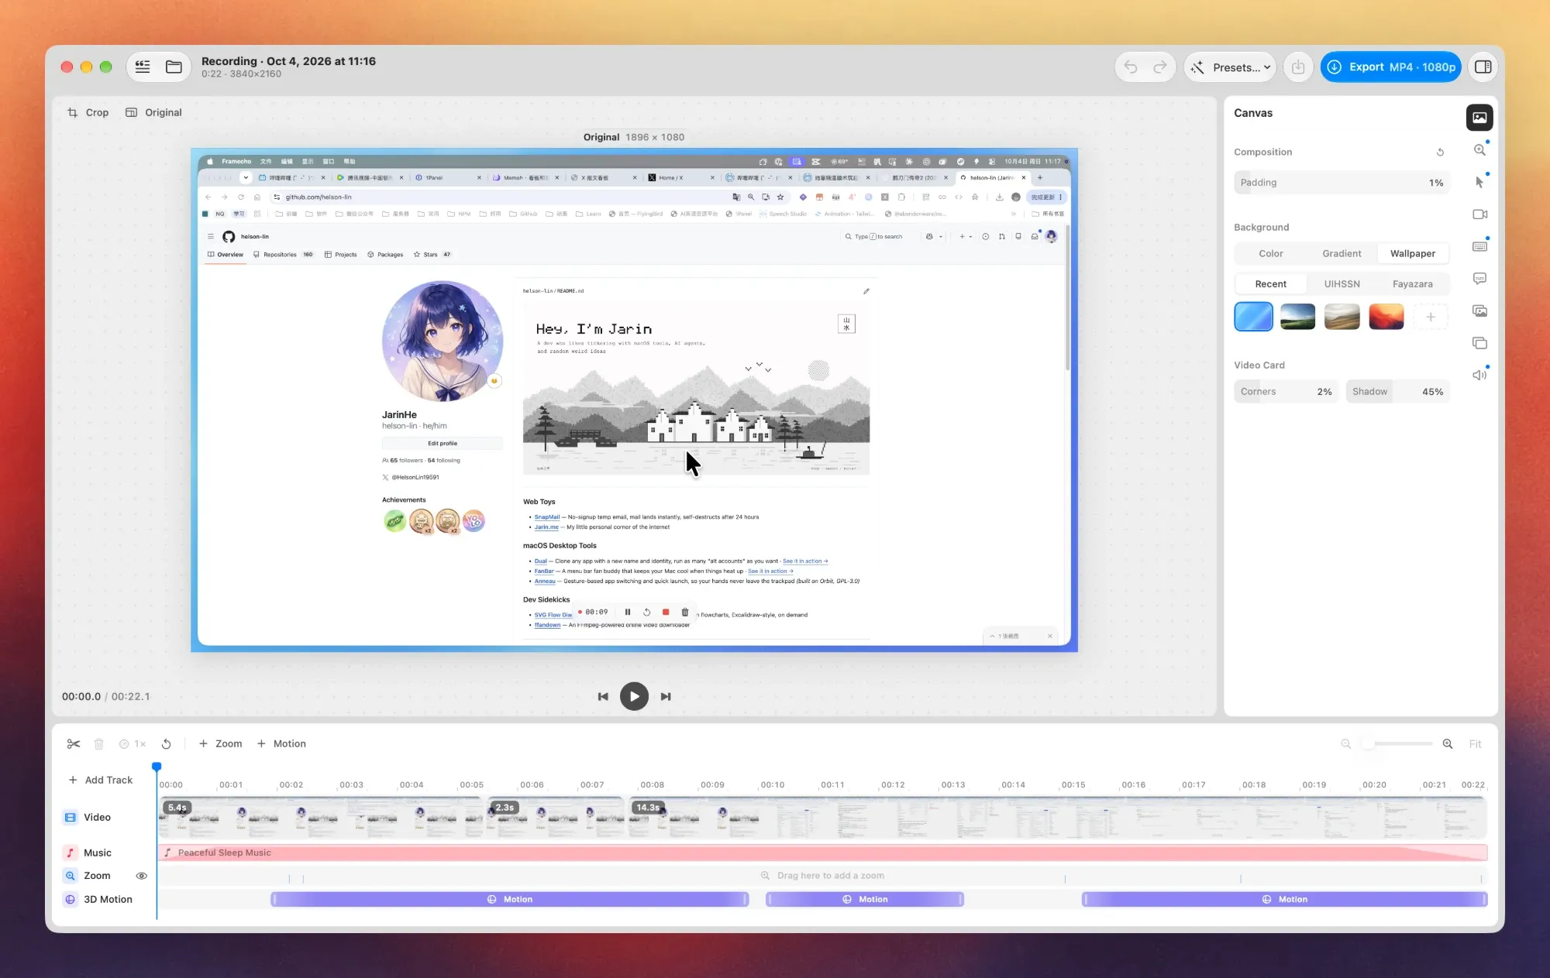
Task: Open the camera settings sidebar icon
Action: 1479,214
